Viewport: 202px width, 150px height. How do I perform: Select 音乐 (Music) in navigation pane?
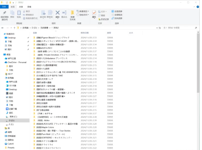(10, 113)
